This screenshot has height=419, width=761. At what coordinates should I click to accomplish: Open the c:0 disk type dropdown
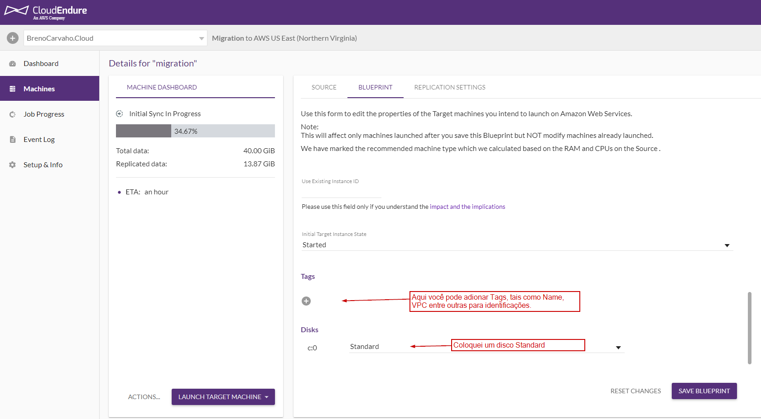click(618, 348)
